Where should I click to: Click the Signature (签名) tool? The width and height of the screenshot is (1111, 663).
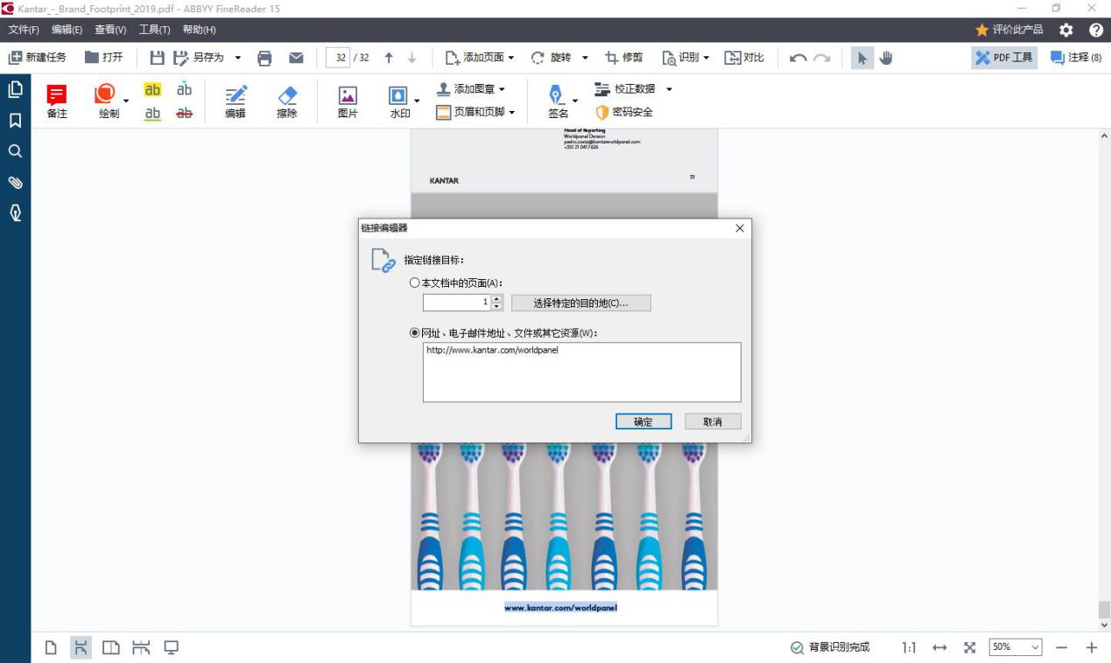(x=558, y=101)
